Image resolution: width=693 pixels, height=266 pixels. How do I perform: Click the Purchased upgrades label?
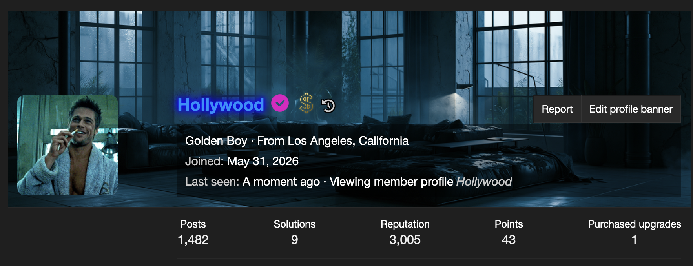click(x=634, y=224)
